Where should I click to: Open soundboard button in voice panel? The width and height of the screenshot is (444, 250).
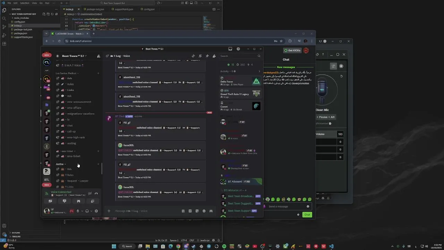(92, 201)
